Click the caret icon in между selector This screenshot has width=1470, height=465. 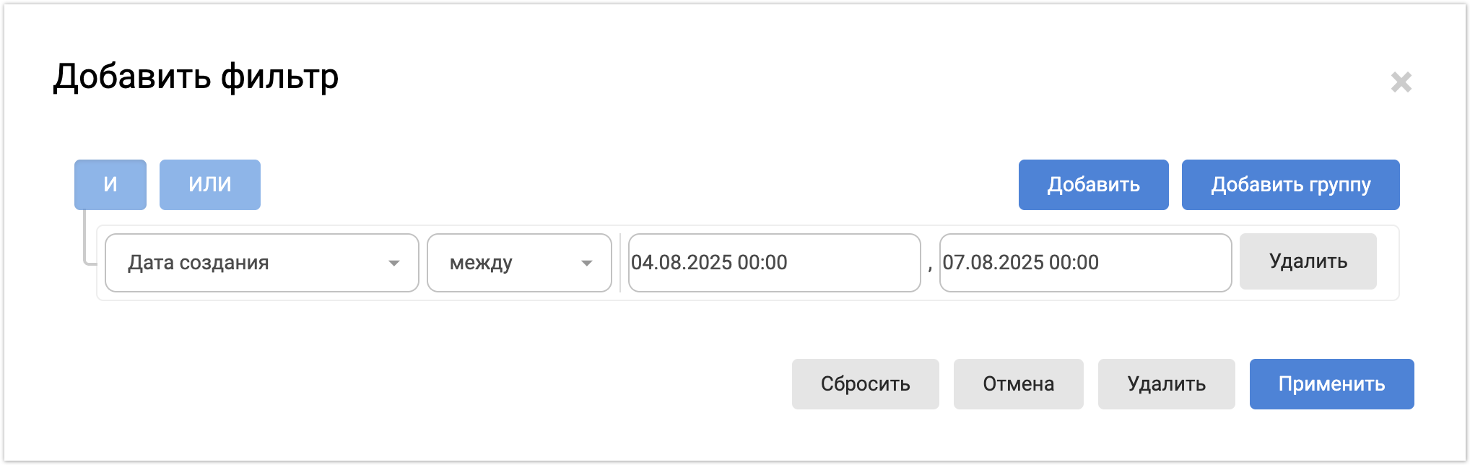587,263
